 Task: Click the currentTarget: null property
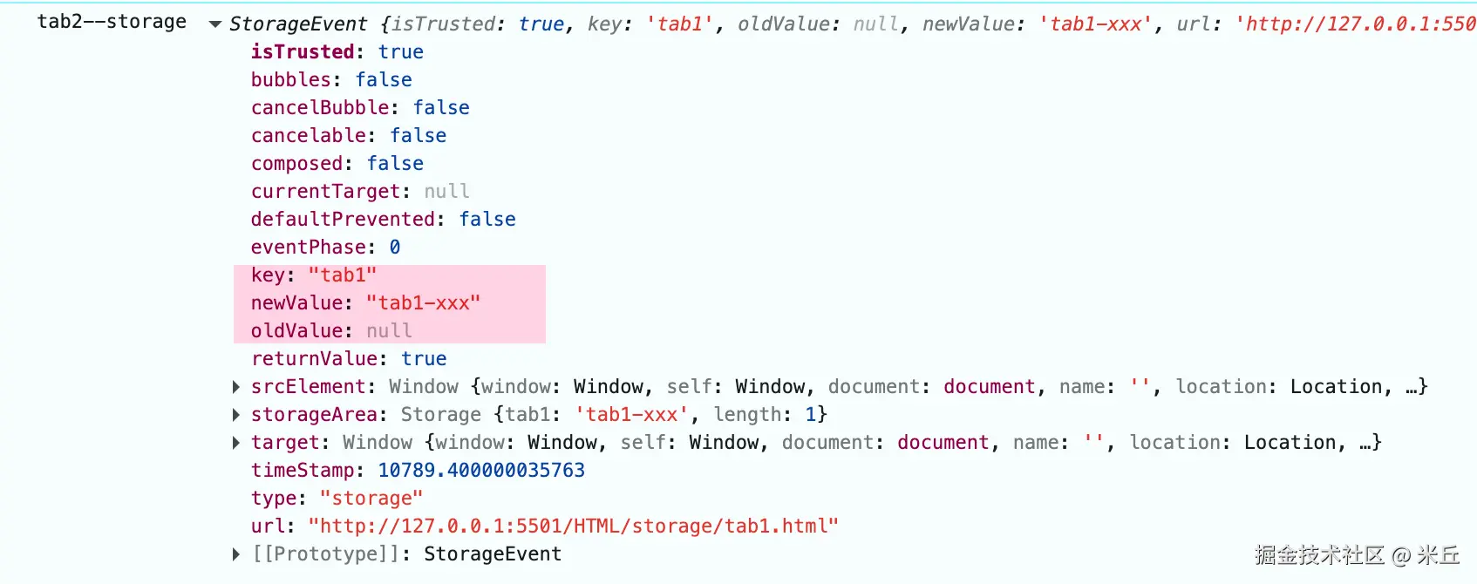point(360,192)
